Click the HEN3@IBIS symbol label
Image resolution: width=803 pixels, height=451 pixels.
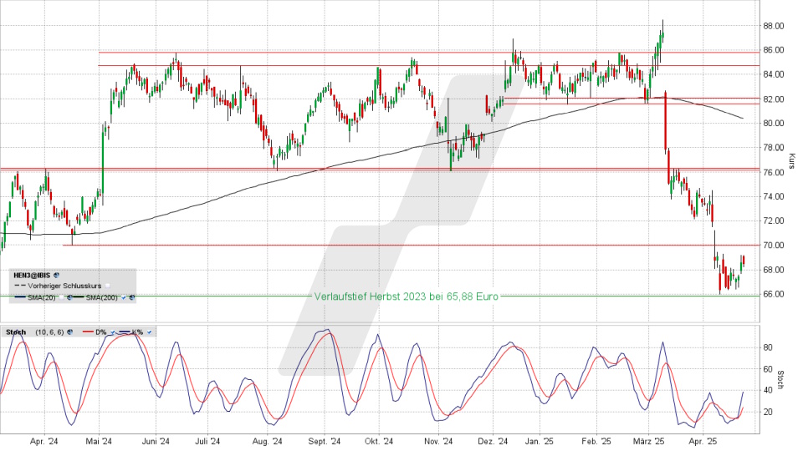pyautogui.click(x=32, y=275)
